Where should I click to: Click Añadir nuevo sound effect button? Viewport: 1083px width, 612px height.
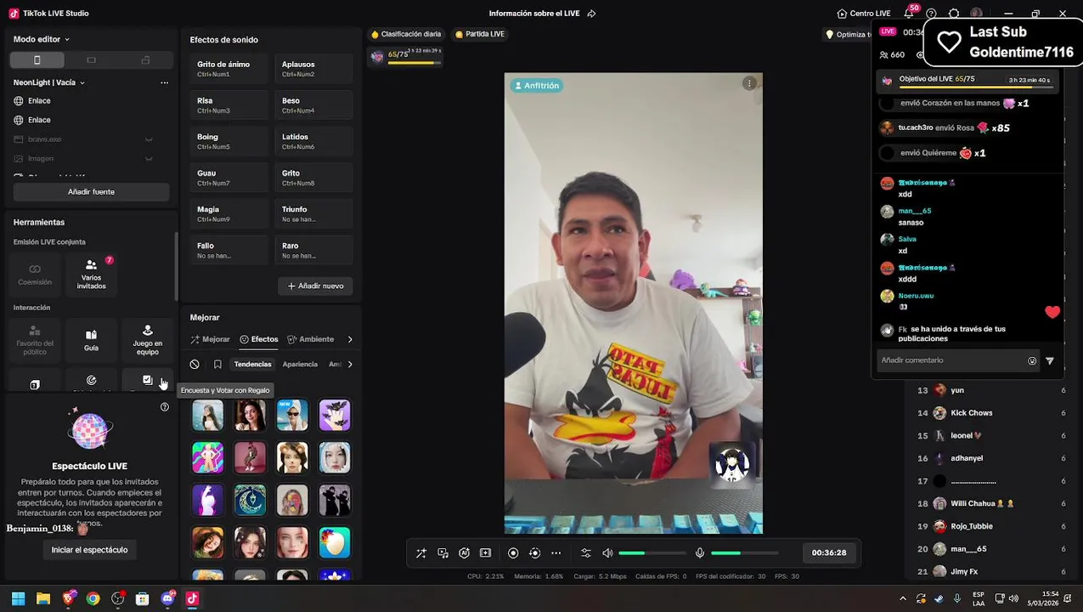point(315,286)
